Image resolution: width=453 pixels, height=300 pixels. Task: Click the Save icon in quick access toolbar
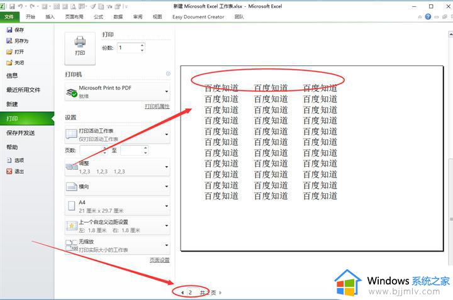pyautogui.click(x=12, y=6)
